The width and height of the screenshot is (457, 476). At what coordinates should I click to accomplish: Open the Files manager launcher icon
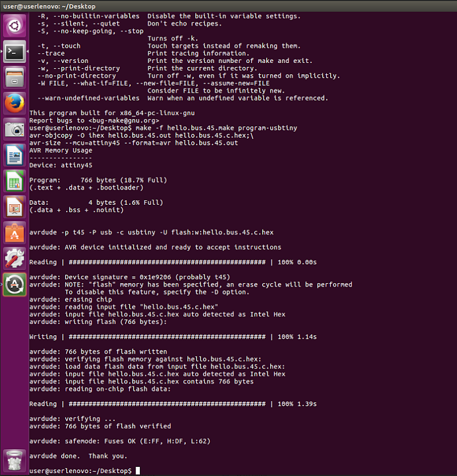coord(14,77)
